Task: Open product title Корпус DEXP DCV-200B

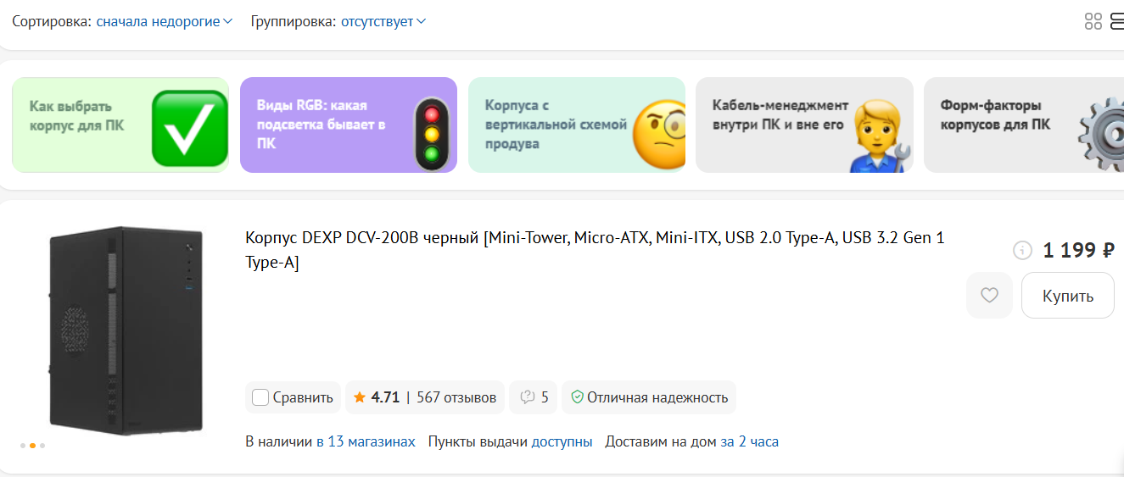Action: tap(595, 250)
